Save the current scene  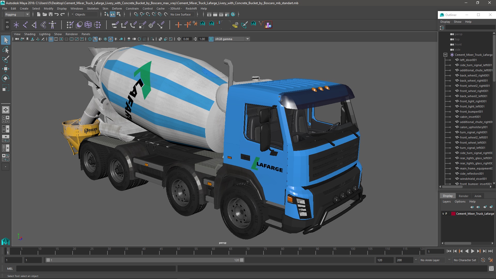51,14
